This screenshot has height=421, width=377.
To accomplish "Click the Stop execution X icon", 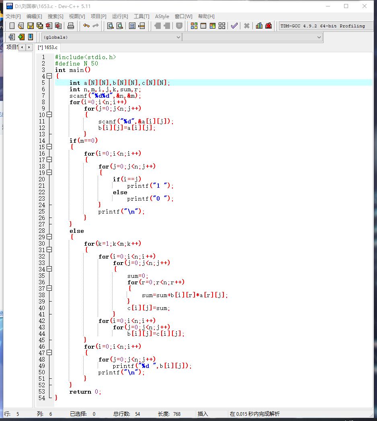I will [247, 26].
